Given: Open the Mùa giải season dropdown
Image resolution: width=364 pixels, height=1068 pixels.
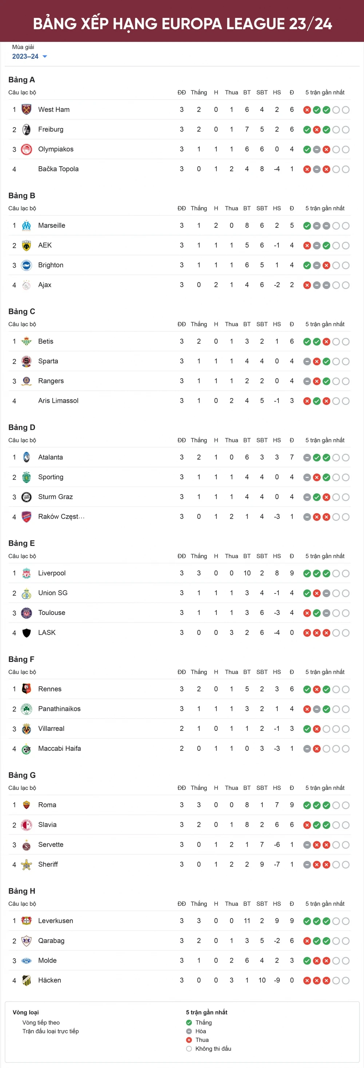Looking at the screenshot, I should click(x=26, y=56).
